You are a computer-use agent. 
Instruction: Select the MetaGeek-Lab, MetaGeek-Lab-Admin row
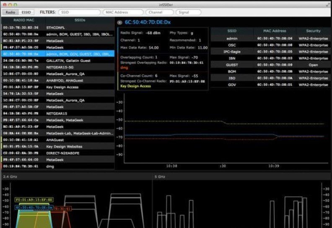(58, 133)
